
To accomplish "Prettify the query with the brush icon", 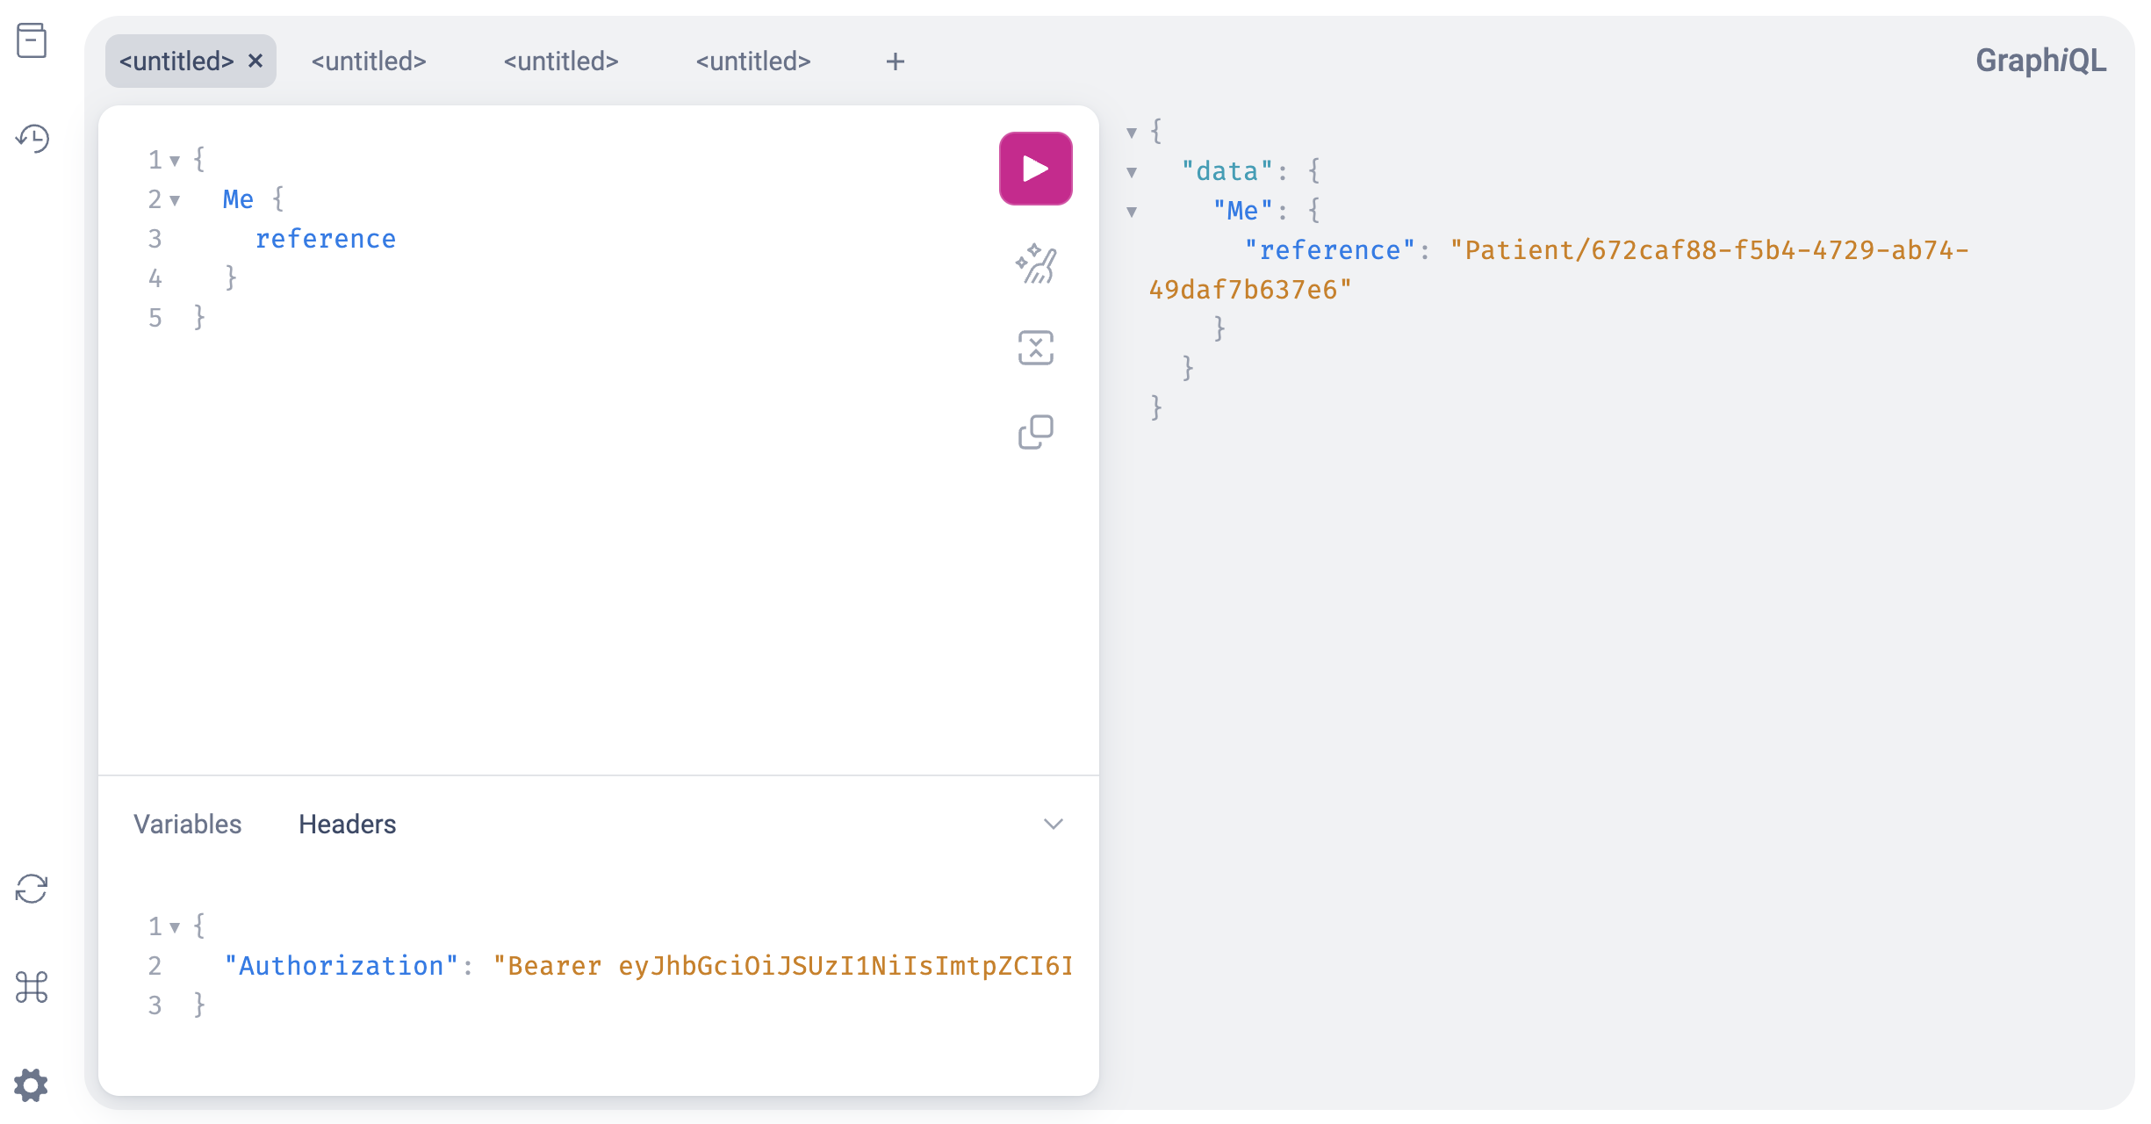I will (1036, 263).
